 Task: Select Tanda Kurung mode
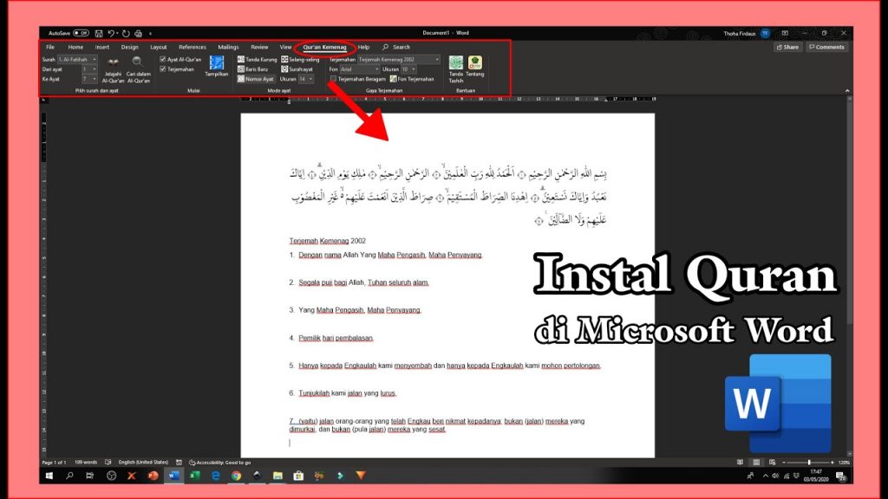257,60
